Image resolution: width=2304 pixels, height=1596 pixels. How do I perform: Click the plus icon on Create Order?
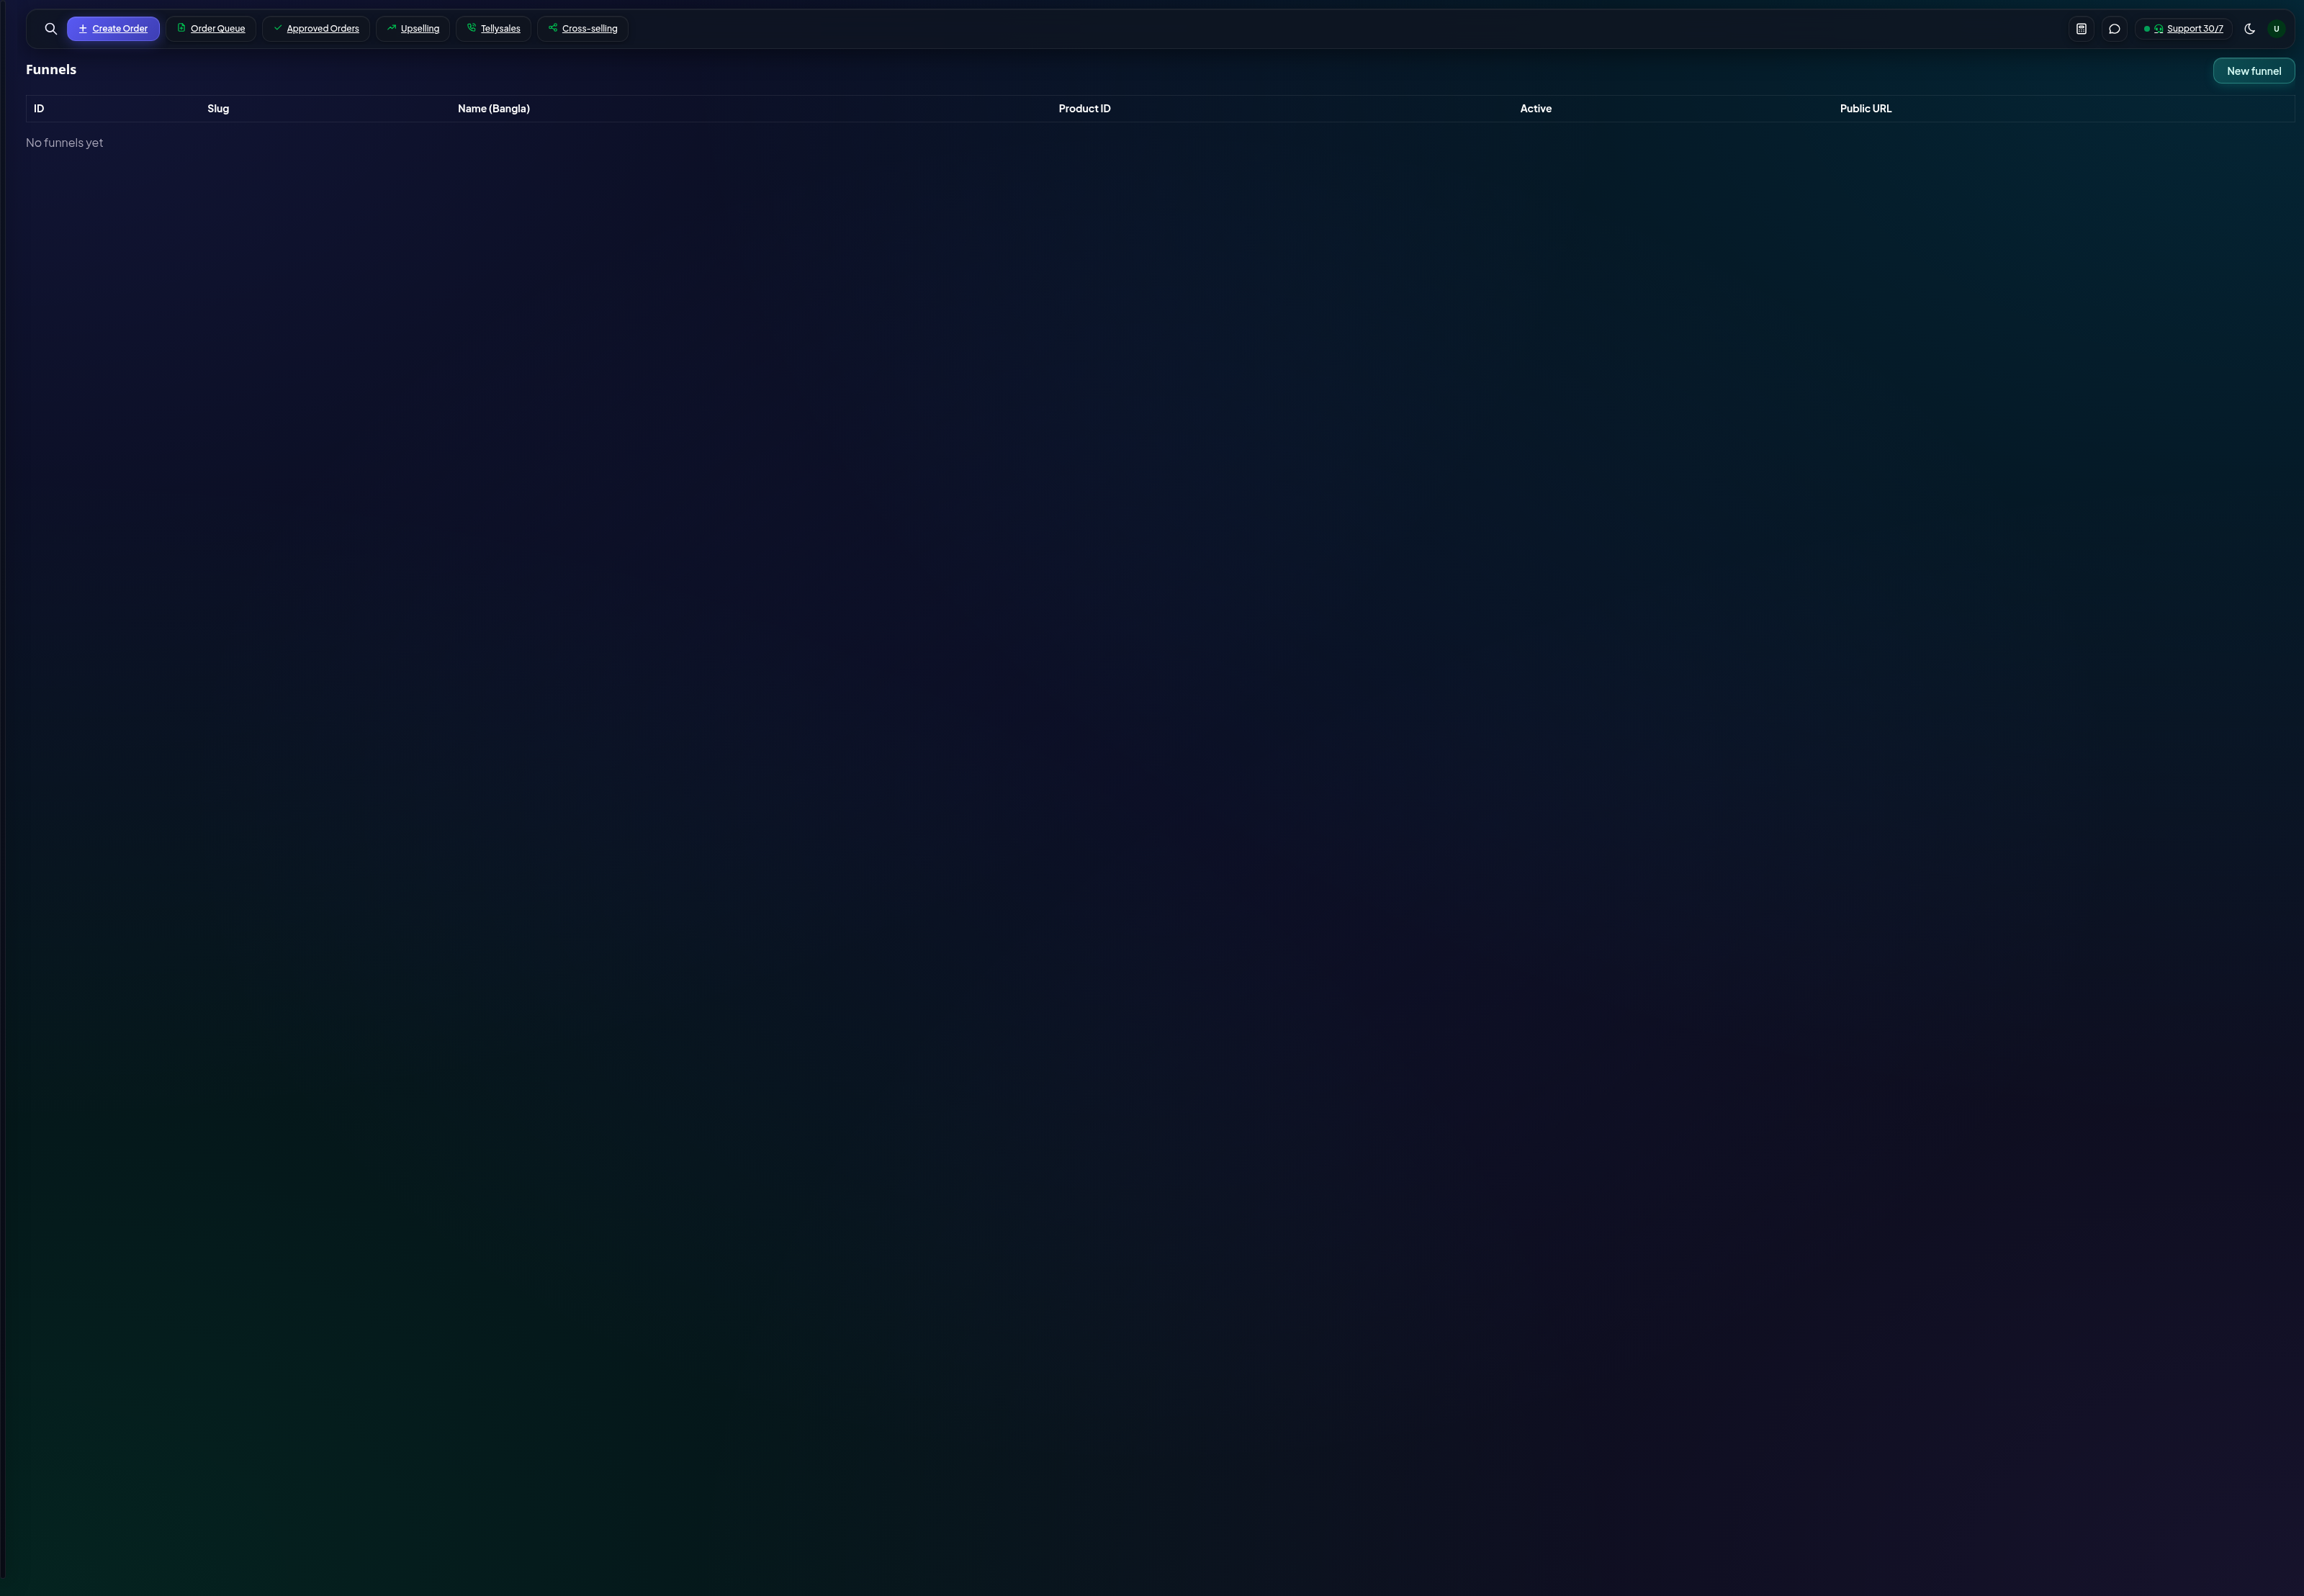pos(83,29)
